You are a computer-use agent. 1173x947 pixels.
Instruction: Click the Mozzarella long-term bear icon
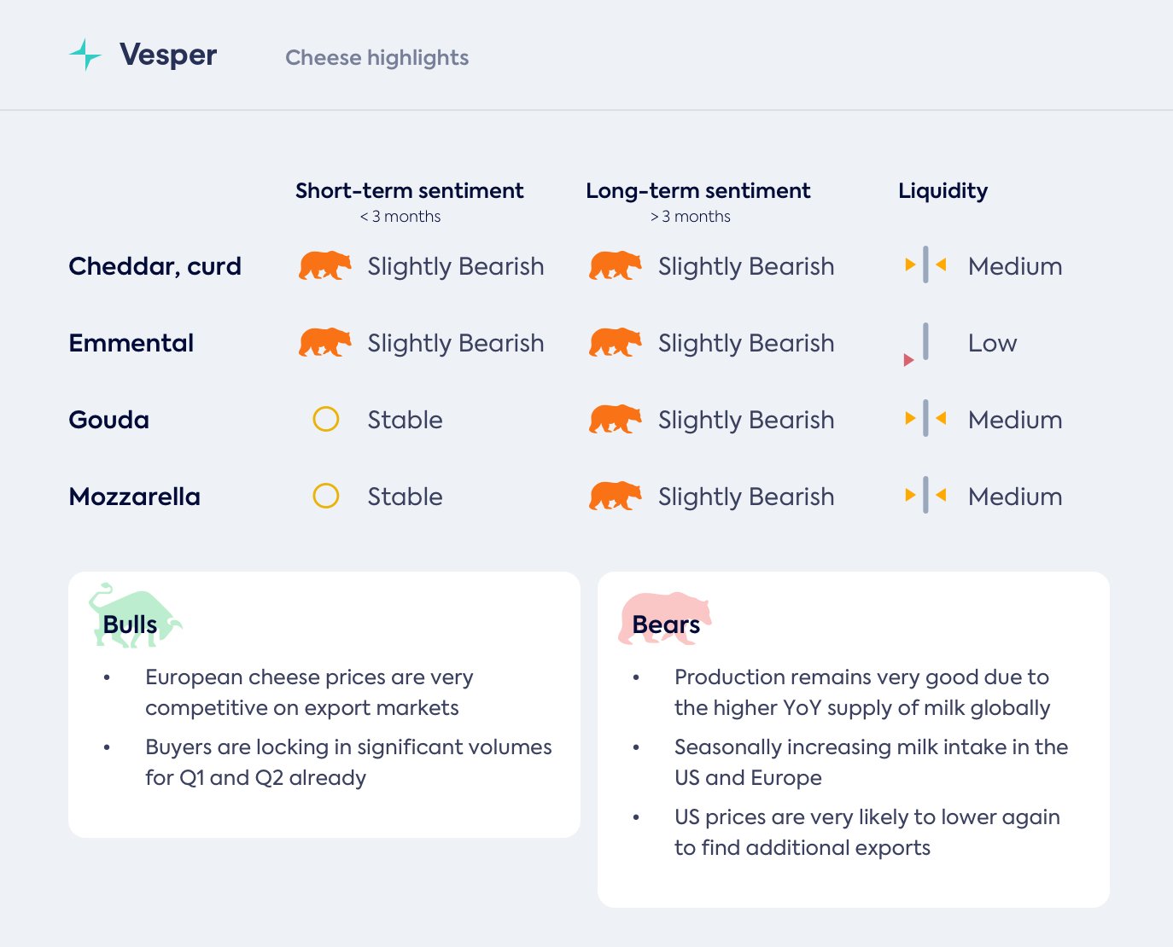point(615,496)
